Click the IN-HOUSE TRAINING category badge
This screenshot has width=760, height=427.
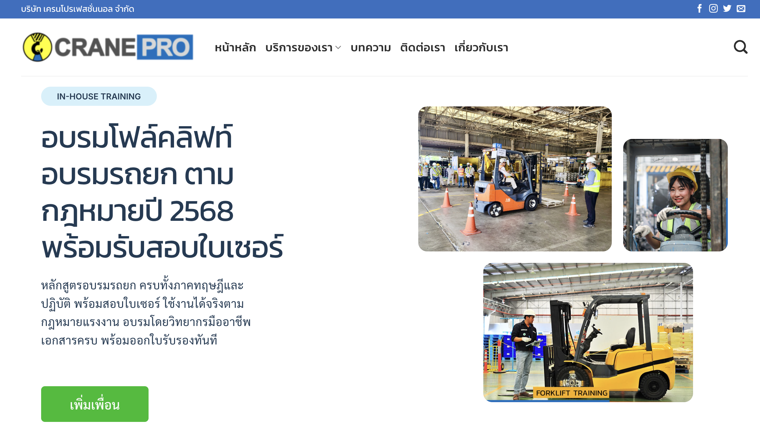[99, 96]
